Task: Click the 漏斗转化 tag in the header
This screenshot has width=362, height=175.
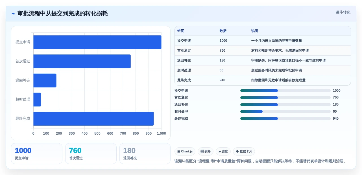Action: (343, 12)
